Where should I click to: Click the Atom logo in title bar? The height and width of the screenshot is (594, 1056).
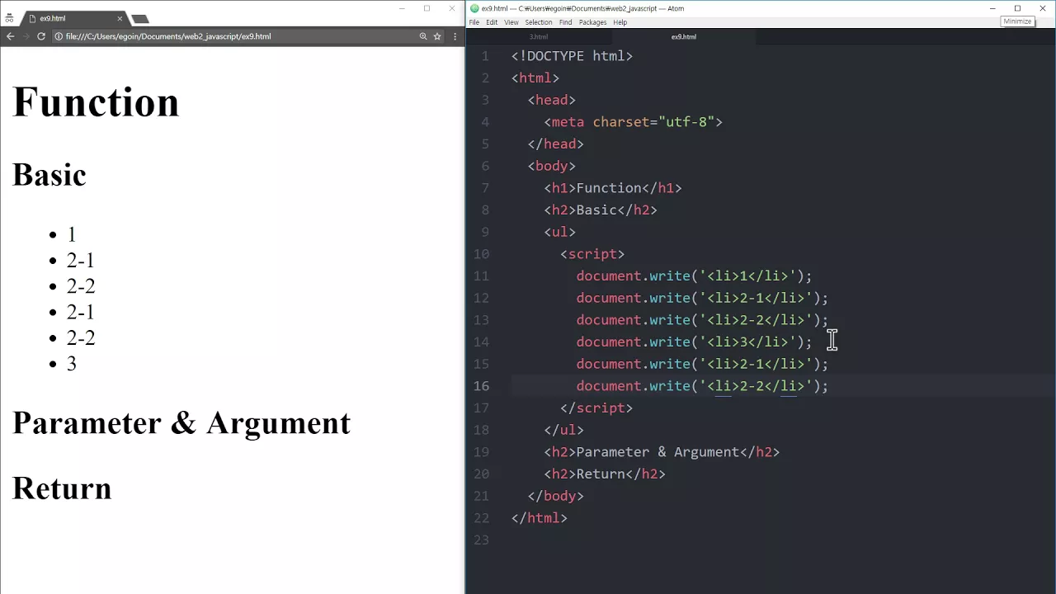474,8
